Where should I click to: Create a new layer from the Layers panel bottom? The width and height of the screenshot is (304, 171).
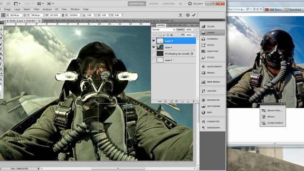pyautogui.click(x=188, y=101)
